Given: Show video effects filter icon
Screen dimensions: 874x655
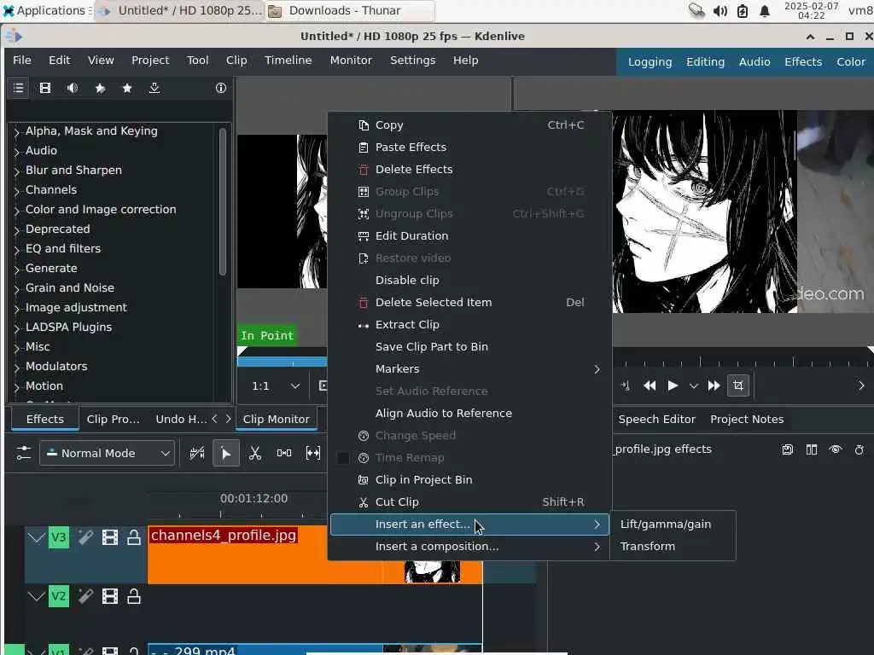Looking at the screenshot, I should click(x=45, y=88).
